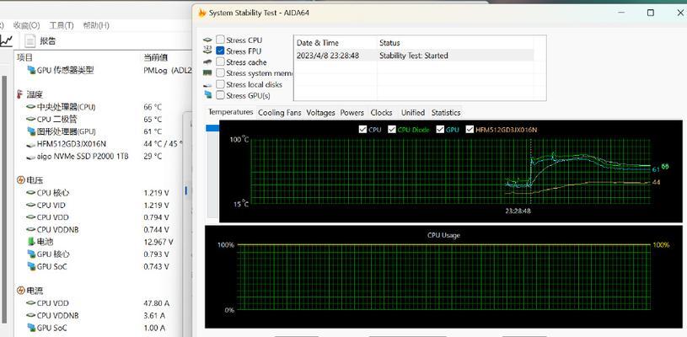Viewport: 687px width, 337px height.
Task: Click icon next to CPU VDD current row
Action: point(31,302)
